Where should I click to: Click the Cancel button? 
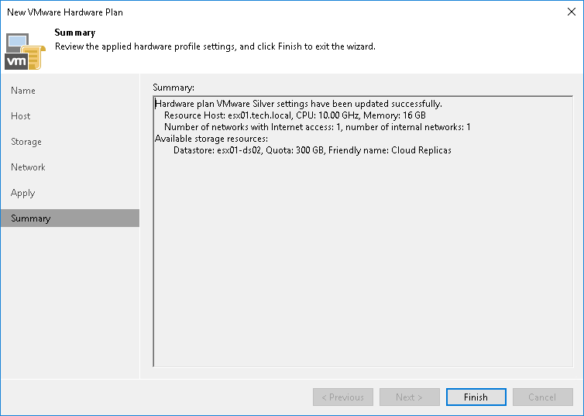click(x=542, y=397)
